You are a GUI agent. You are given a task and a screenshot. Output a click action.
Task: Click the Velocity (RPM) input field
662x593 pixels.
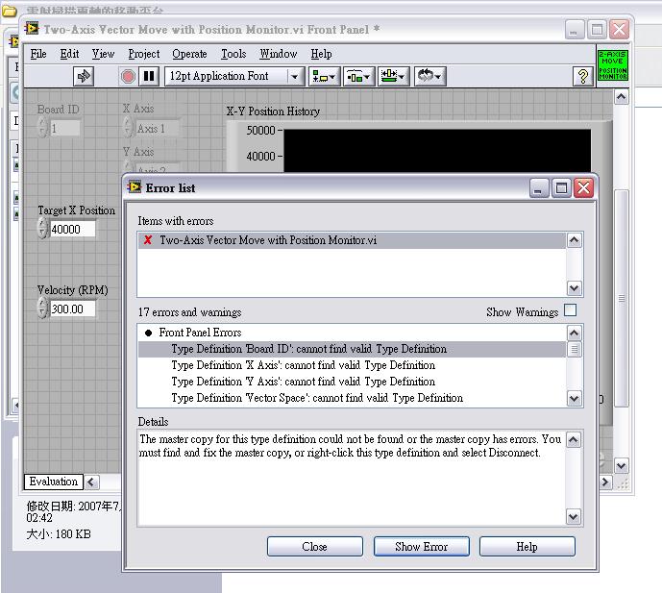(x=72, y=309)
